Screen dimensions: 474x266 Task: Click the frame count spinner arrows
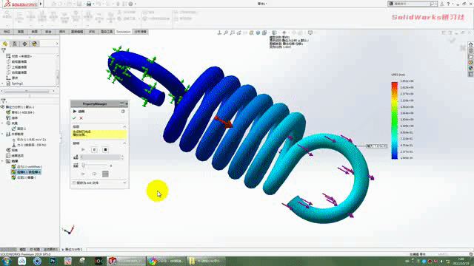click(x=122, y=157)
